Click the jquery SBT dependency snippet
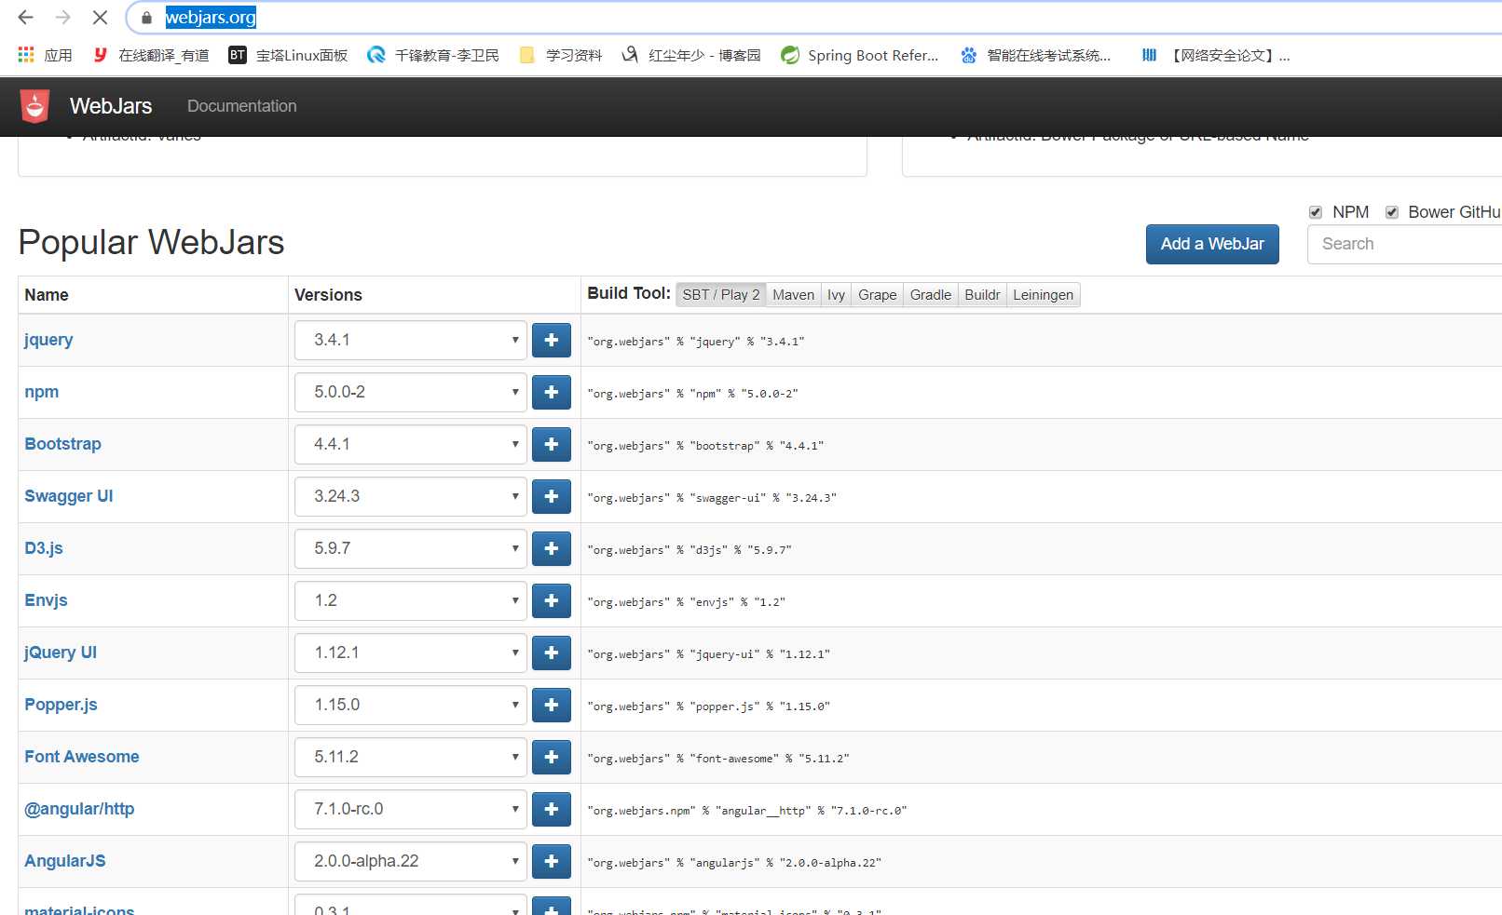The height and width of the screenshot is (915, 1502). (696, 342)
